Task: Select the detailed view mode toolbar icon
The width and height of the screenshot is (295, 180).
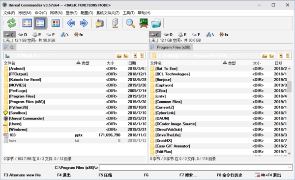Action: coord(40,23)
